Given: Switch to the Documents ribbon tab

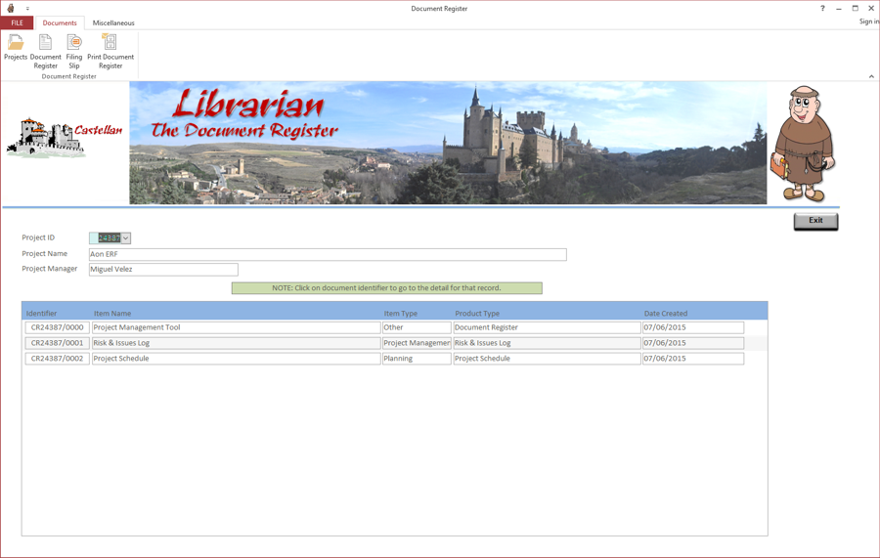Looking at the screenshot, I should coord(60,23).
